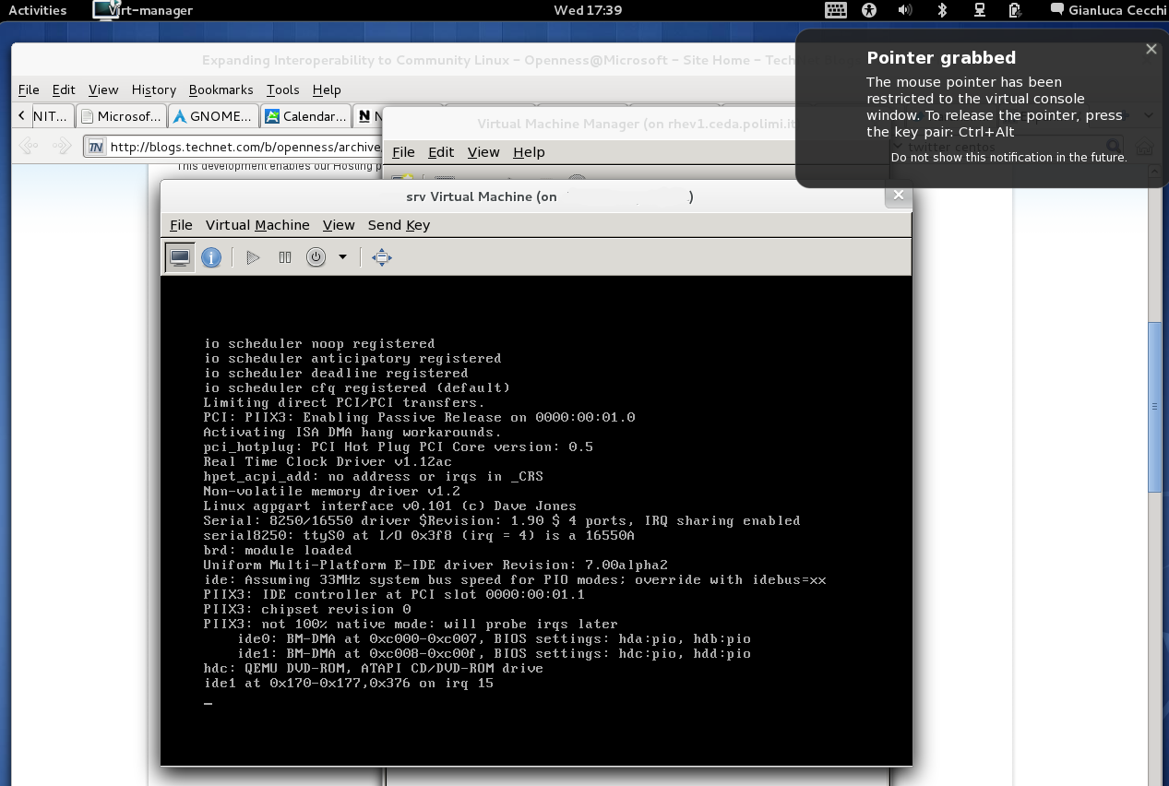Image resolution: width=1169 pixels, height=786 pixels.
Task: Open the browser Tools menu
Action: [282, 89]
